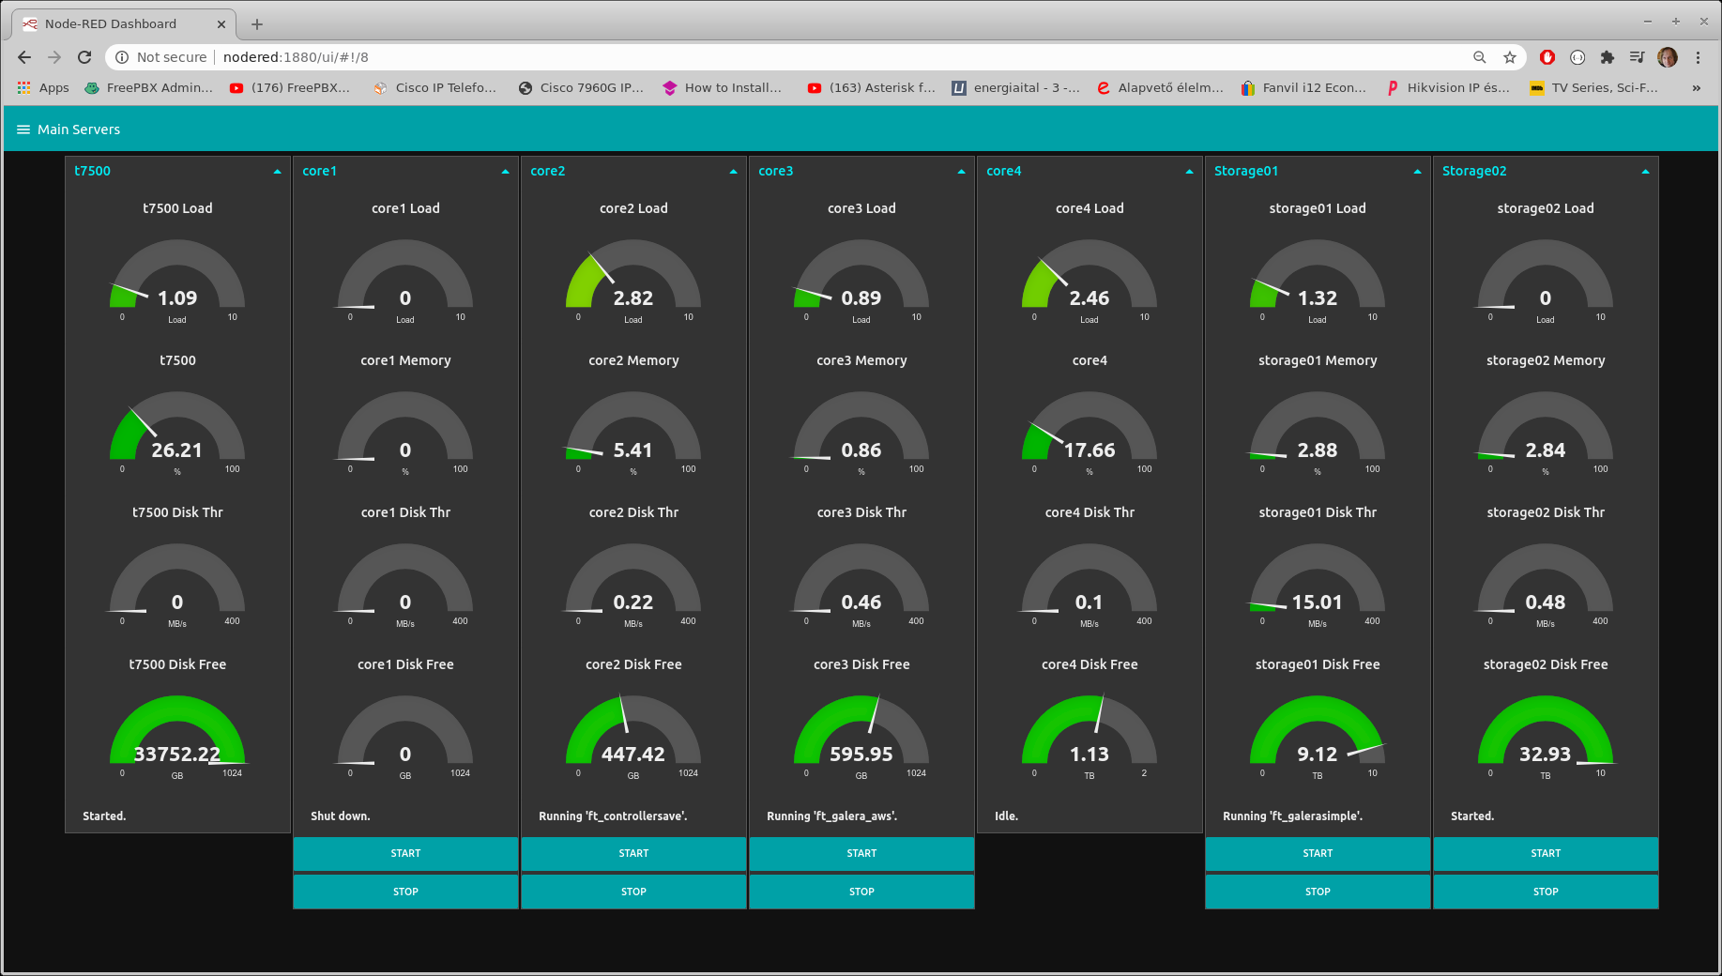Open the zoom magnifier icon in address bar

coord(1480,57)
